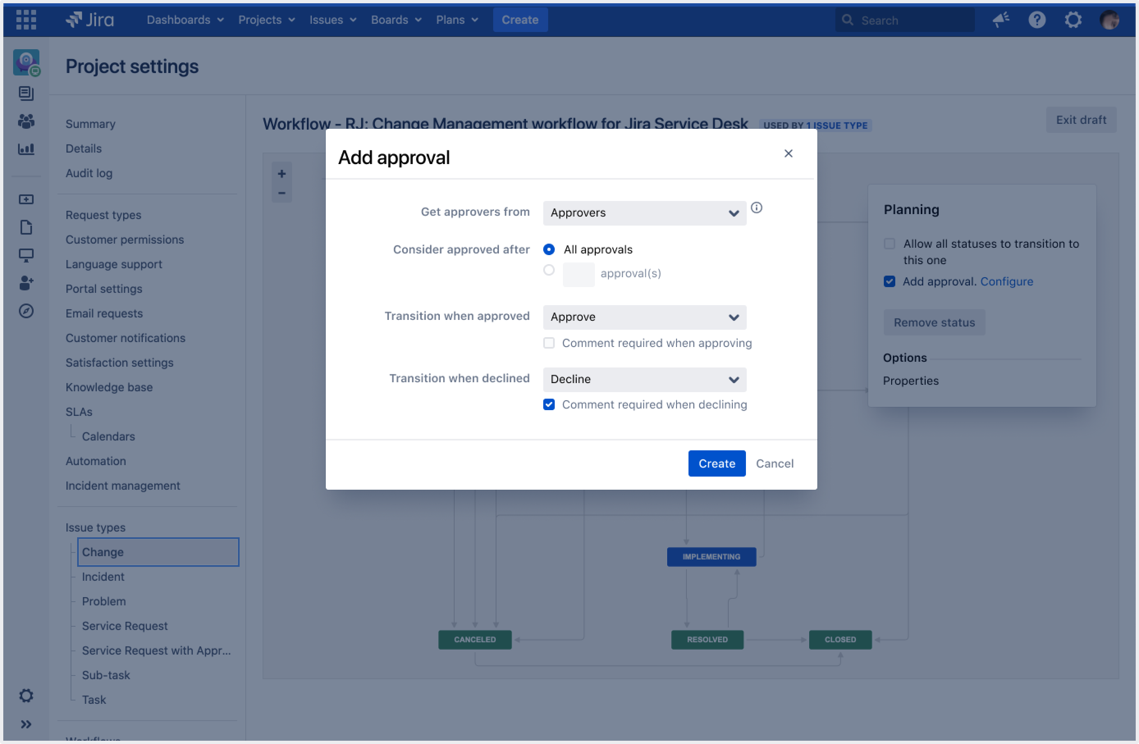
Task: Click the Remove status button
Action: point(934,322)
